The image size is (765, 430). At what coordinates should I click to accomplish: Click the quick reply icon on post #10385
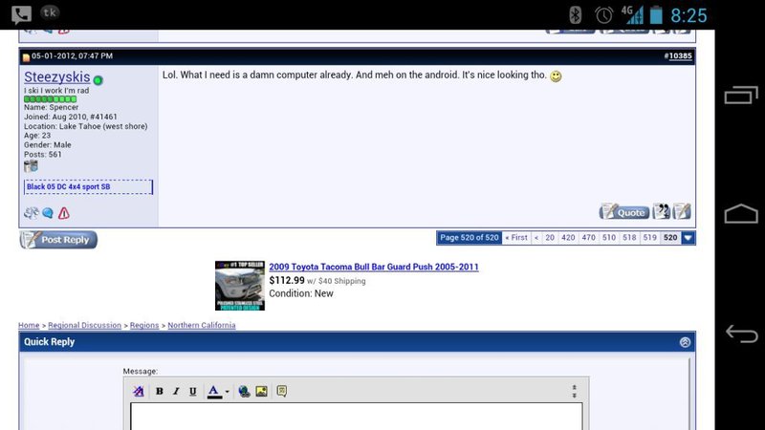(x=682, y=211)
